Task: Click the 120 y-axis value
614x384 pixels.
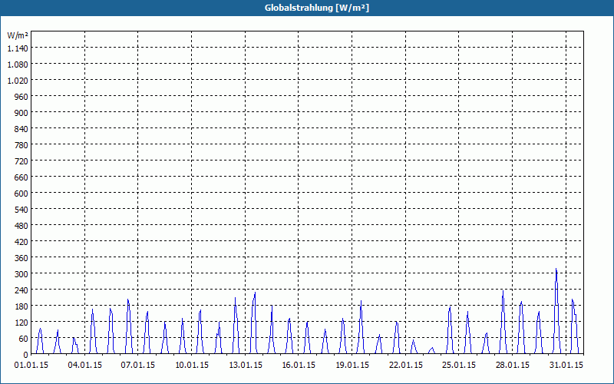Action: click(x=21, y=323)
